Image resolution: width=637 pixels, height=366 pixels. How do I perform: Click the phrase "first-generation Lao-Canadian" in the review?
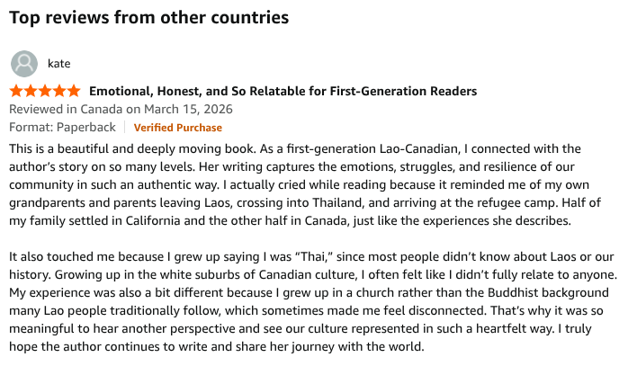(399, 148)
